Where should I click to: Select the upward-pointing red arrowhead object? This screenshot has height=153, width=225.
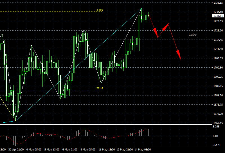pyautogui.click(x=165, y=27)
